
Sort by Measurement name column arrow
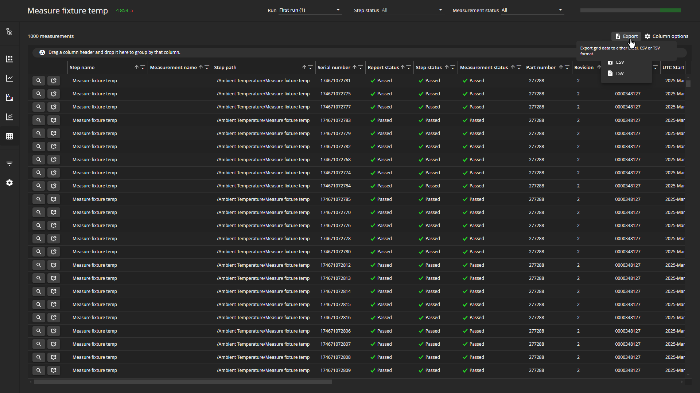(x=201, y=67)
